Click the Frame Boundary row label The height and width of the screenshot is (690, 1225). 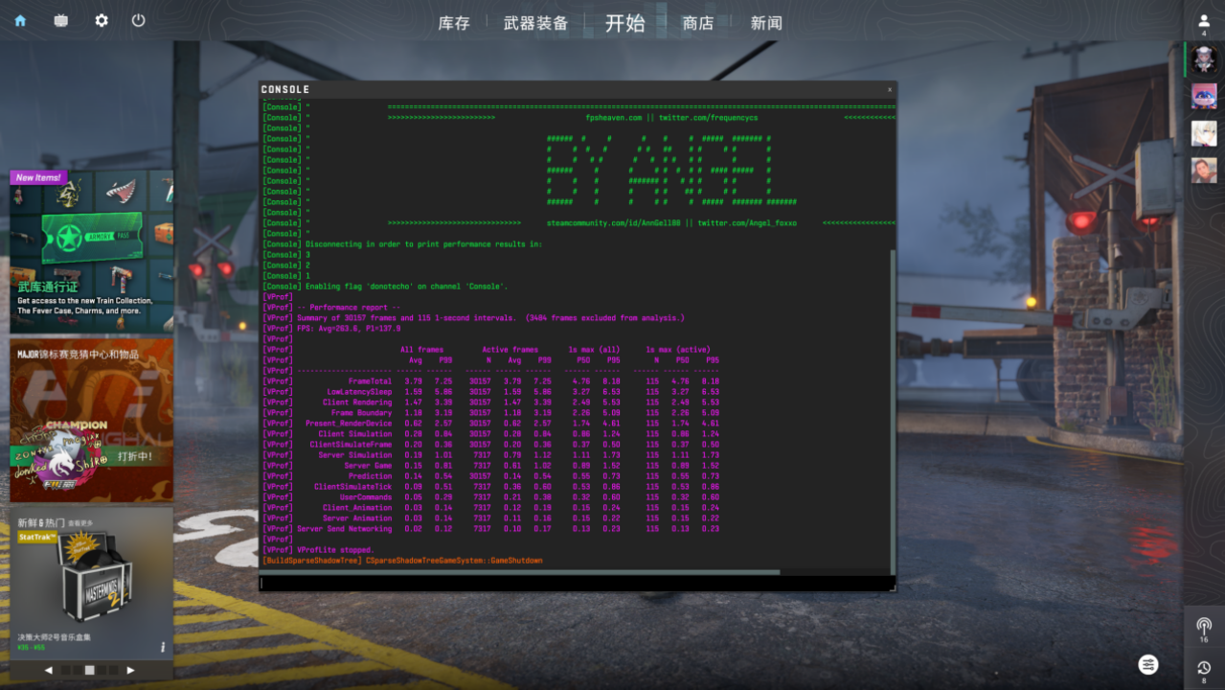[x=361, y=412]
